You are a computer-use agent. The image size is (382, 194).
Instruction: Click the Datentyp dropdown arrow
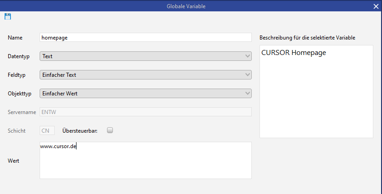point(247,56)
